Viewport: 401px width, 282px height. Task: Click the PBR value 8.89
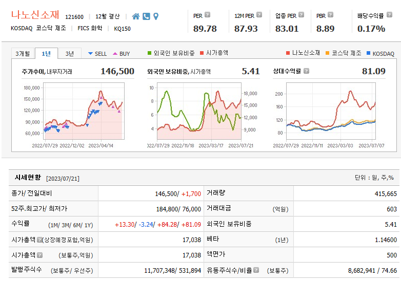click(325, 29)
